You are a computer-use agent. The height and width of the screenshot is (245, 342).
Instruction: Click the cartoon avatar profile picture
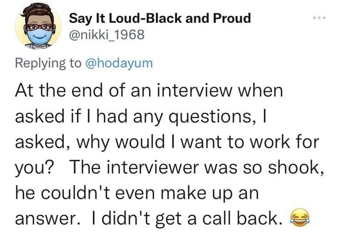tap(38, 26)
